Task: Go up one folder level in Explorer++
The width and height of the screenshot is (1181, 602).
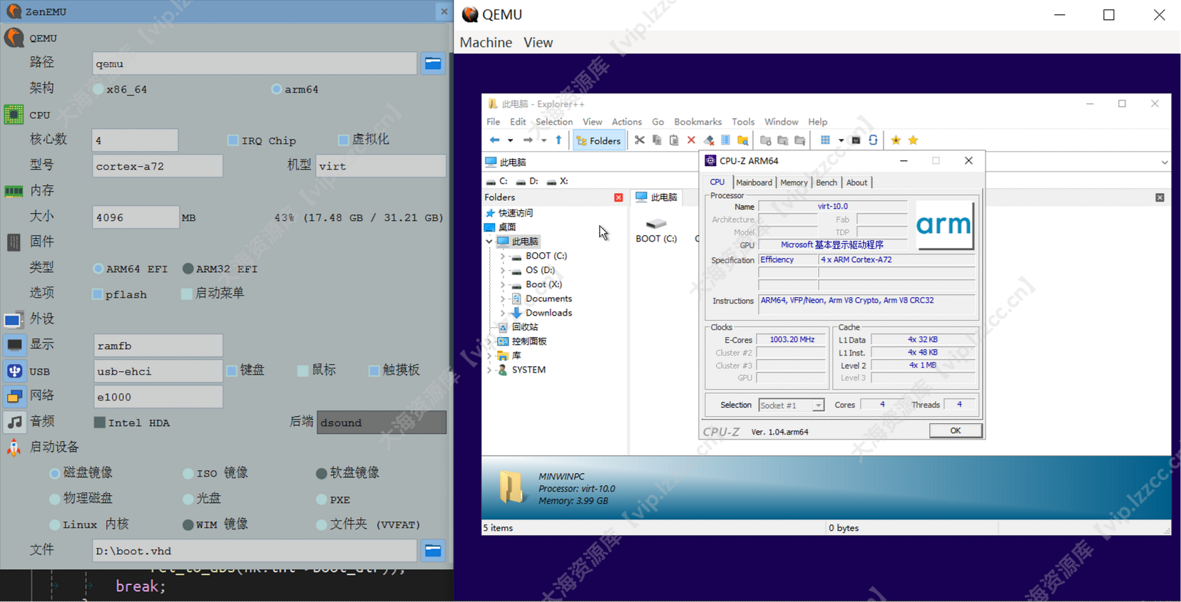Action: (558, 140)
